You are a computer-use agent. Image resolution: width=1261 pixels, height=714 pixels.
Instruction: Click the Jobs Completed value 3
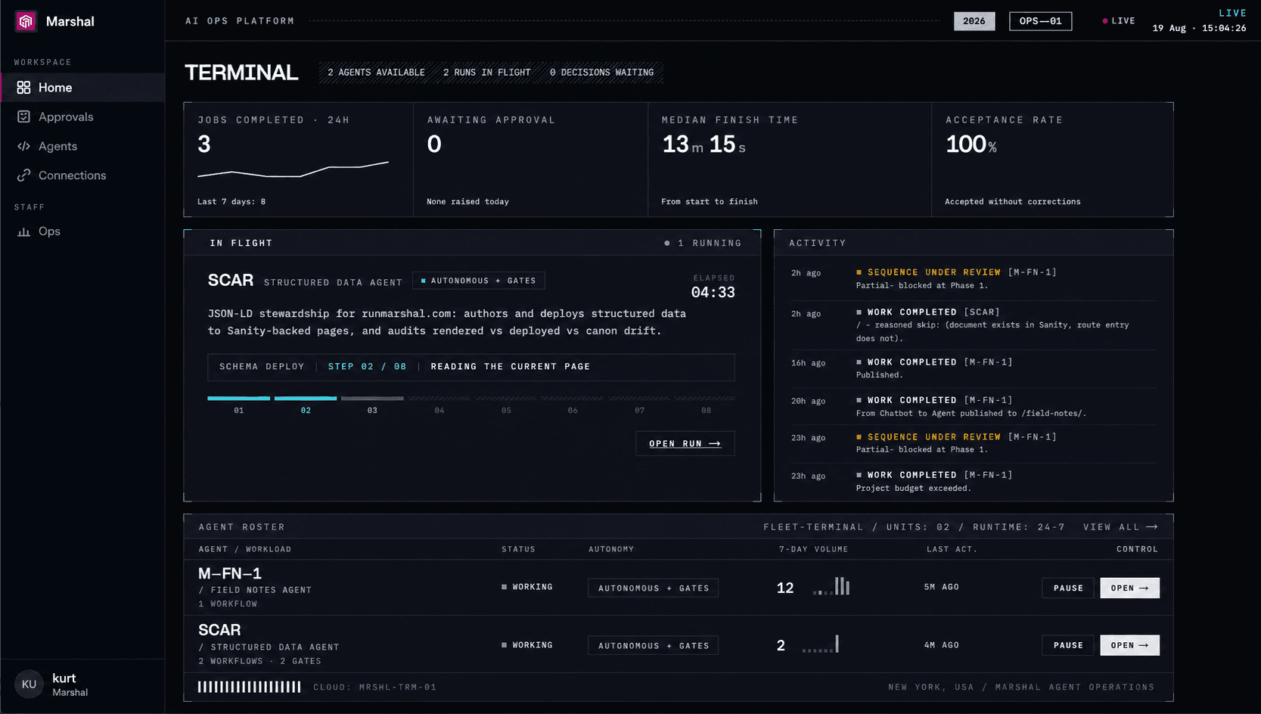(204, 144)
